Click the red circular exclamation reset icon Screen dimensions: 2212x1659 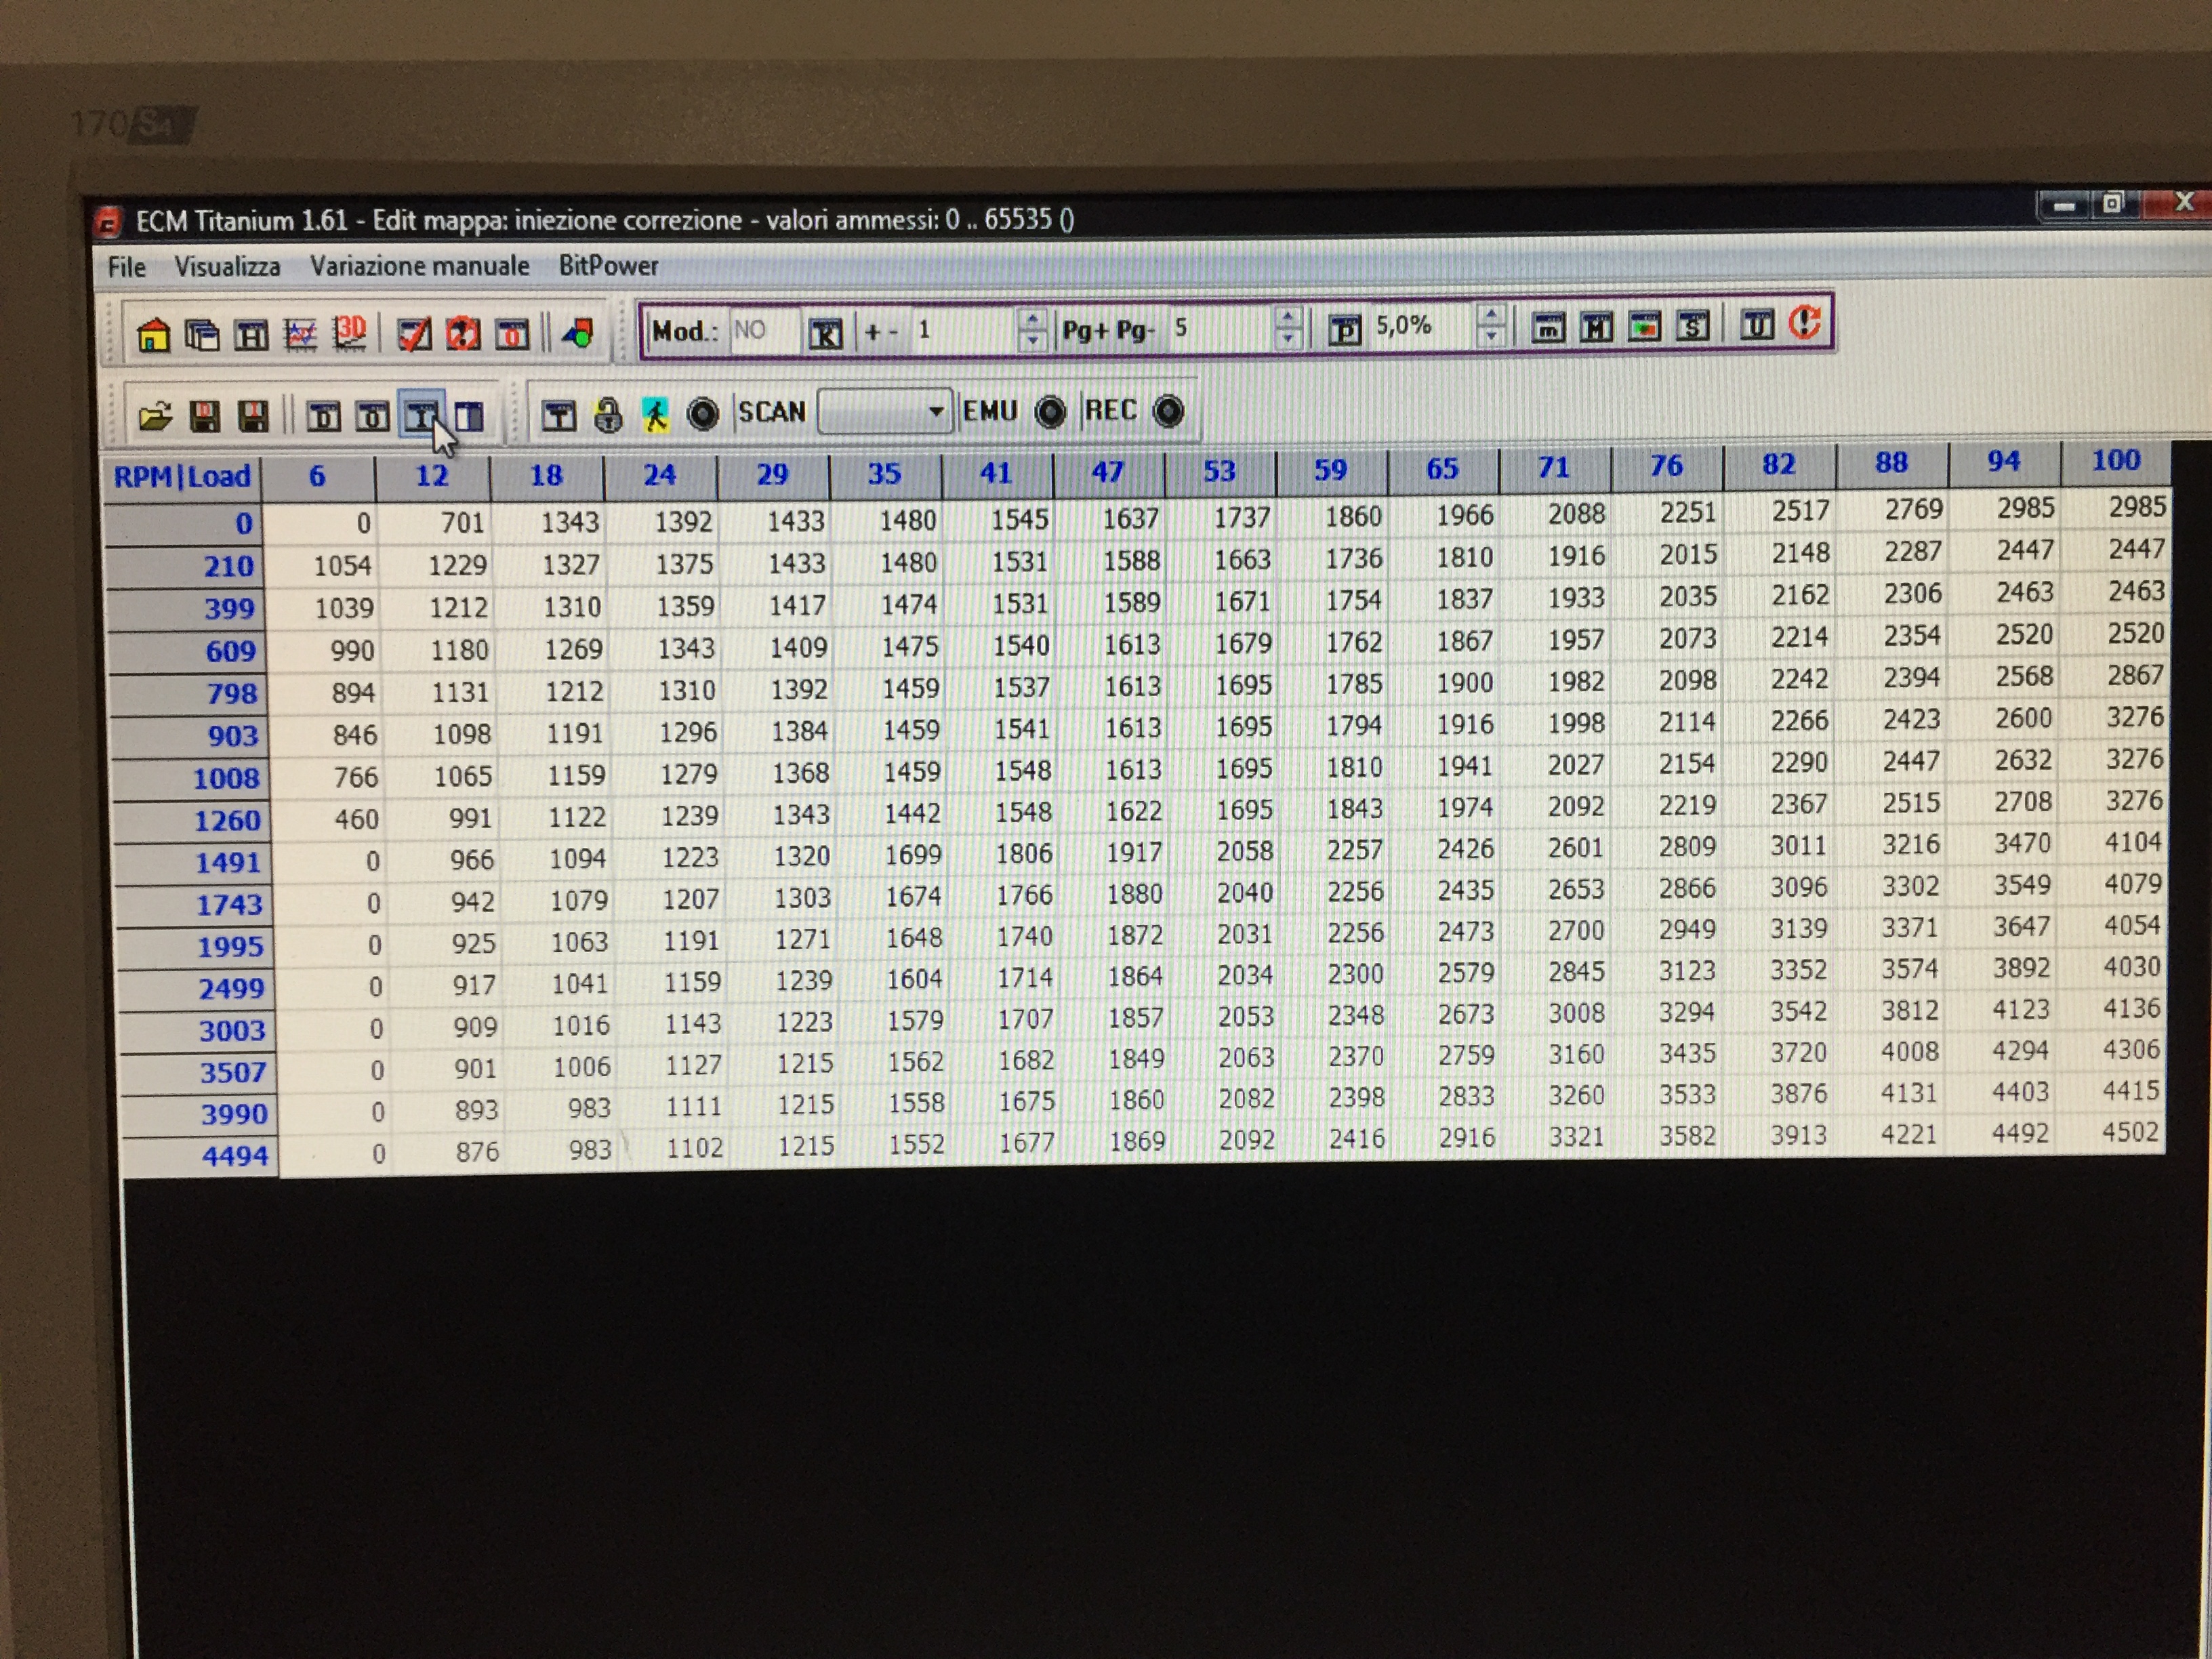click(1805, 322)
